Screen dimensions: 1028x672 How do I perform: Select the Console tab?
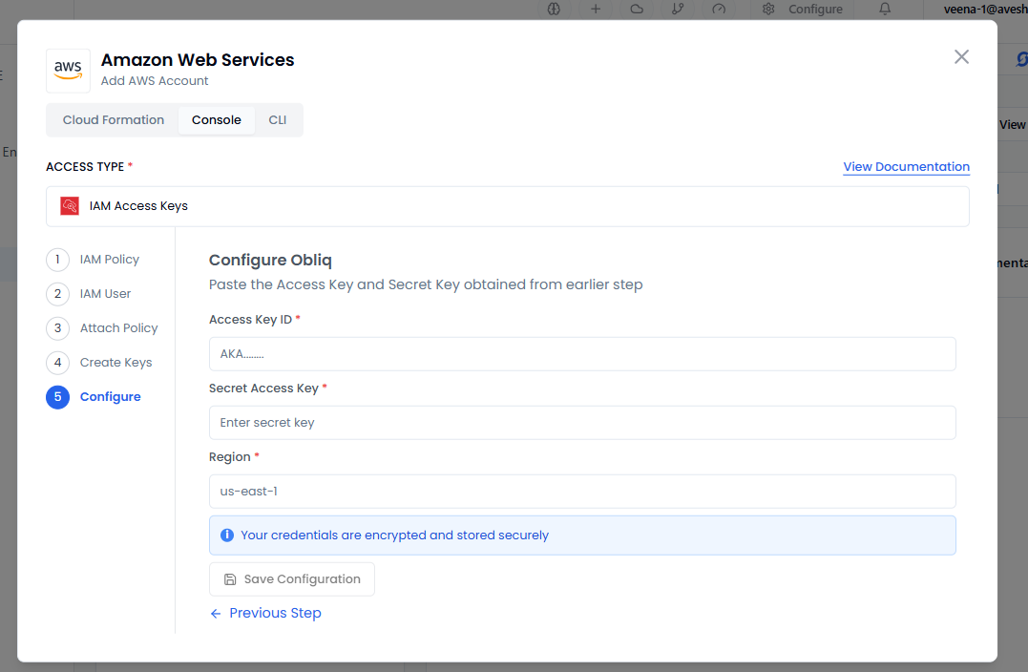217,120
